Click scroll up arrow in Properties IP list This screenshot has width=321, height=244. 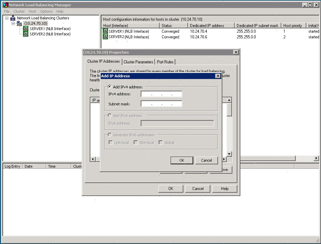pyautogui.click(x=229, y=100)
